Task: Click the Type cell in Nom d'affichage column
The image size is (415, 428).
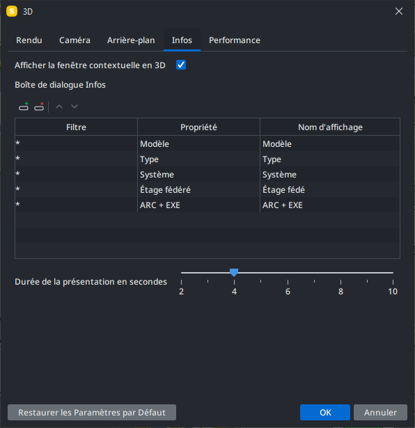Action: click(330, 159)
